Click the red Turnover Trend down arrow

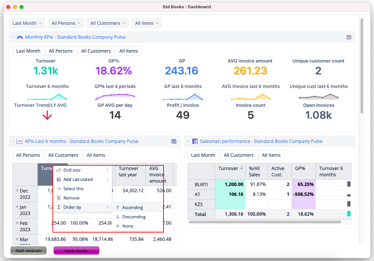(47, 115)
